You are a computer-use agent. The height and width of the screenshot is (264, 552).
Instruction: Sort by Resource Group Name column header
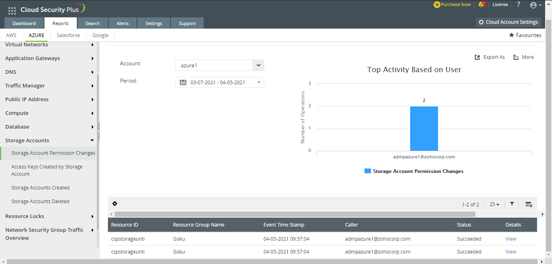pyautogui.click(x=198, y=225)
